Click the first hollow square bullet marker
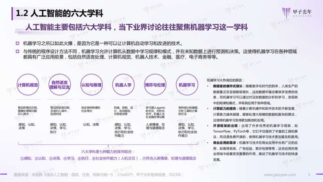The height and width of the screenshot is (182, 323). tap(17, 43)
